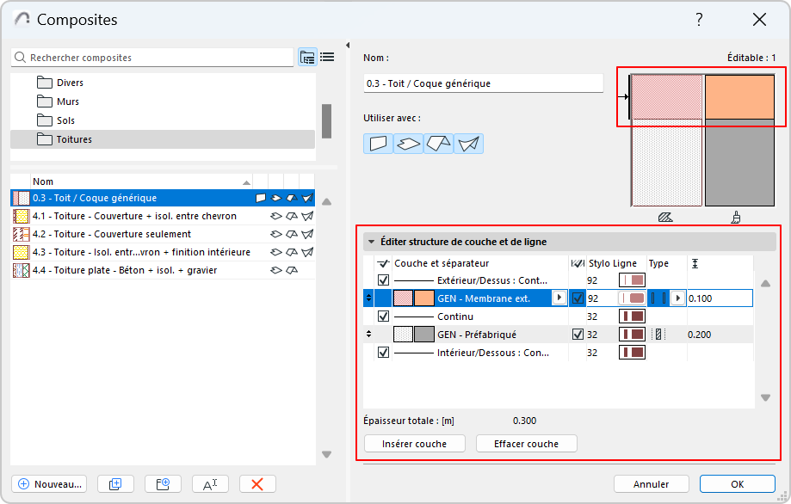Image resolution: width=791 pixels, height=504 pixels.
Task: Click the rename composite icon button
Action: pyautogui.click(x=210, y=484)
